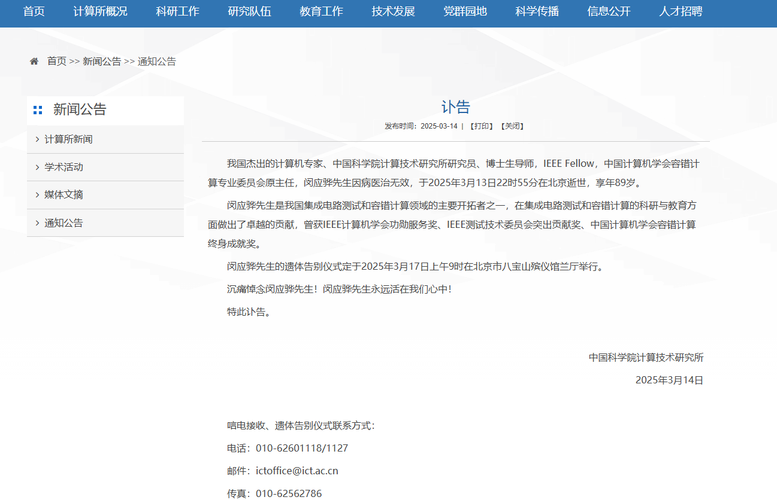Open the 首页 navigation menu item
The height and width of the screenshot is (500, 777).
coord(34,11)
